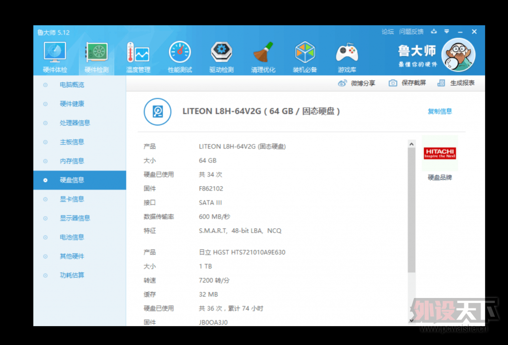Click the scrollbar down arrow
This screenshot has height=345, width=508.
coord(411,320)
